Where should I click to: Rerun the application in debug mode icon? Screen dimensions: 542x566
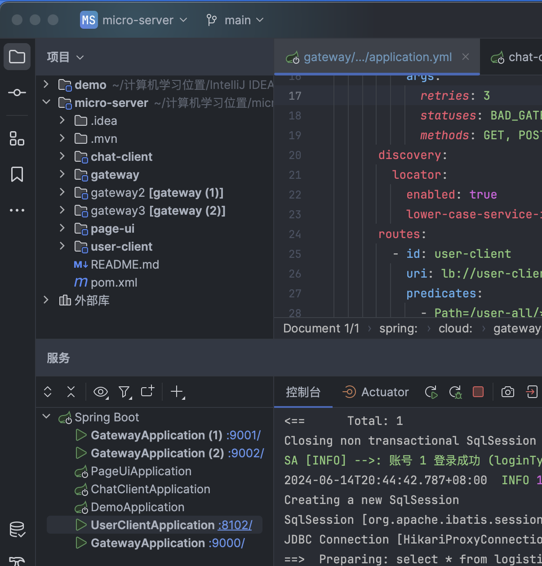point(456,392)
